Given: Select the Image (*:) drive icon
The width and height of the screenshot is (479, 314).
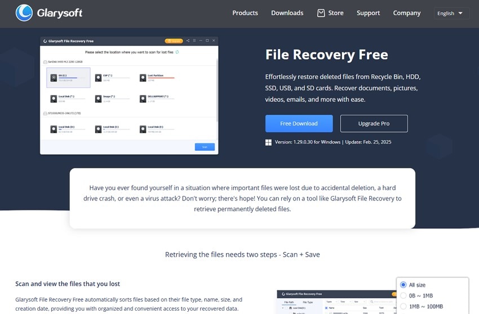Looking at the screenshot, I should 98,98.
